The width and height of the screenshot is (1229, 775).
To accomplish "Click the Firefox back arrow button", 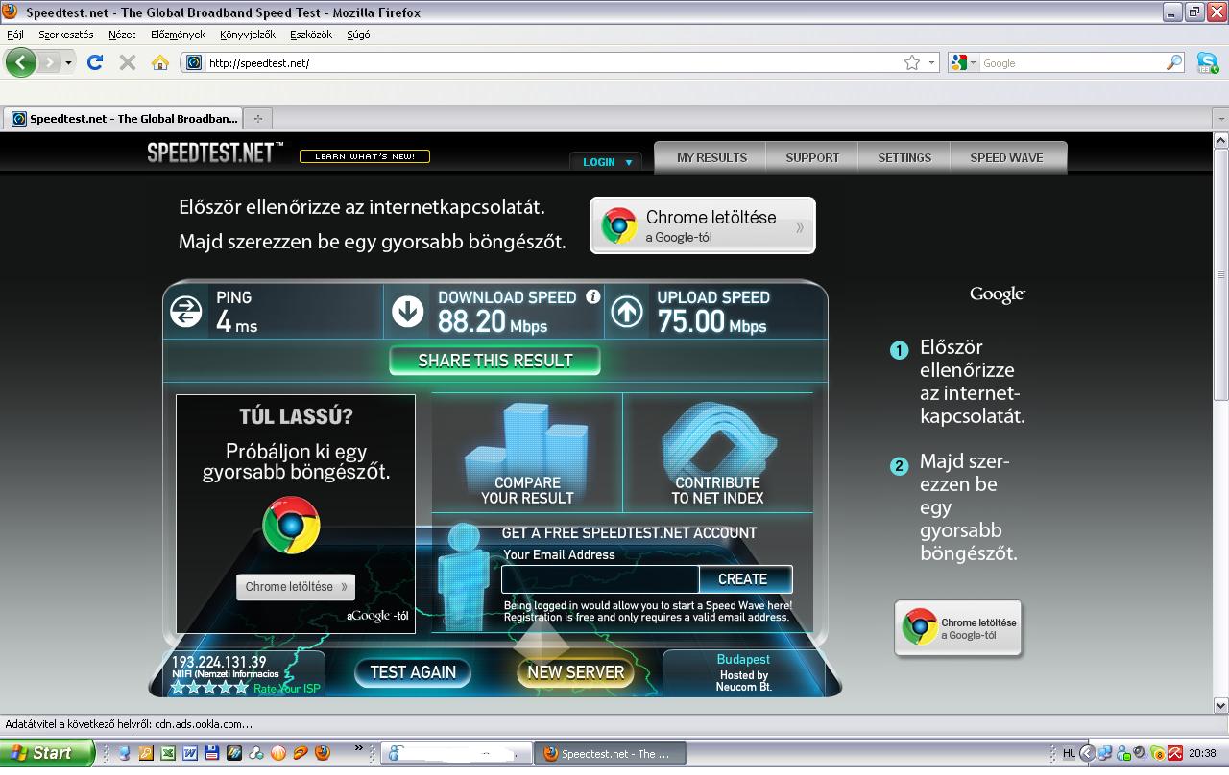I will tap(20, 63).
